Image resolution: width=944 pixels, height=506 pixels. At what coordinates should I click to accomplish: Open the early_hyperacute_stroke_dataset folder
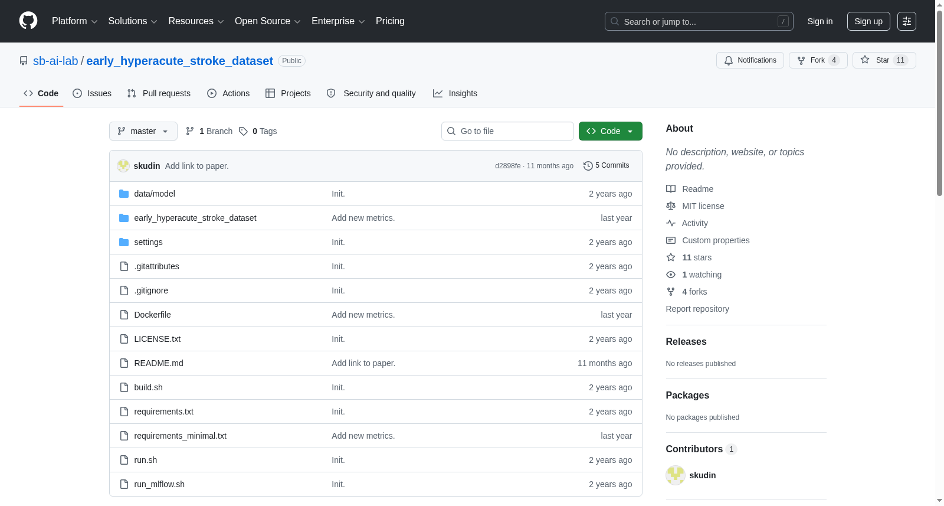(x=195, y=218)
